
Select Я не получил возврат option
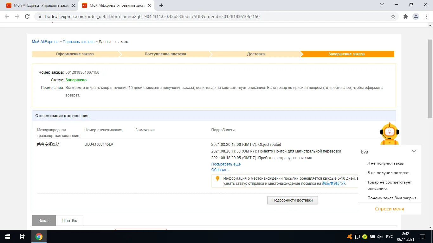(x=388, y=173)
